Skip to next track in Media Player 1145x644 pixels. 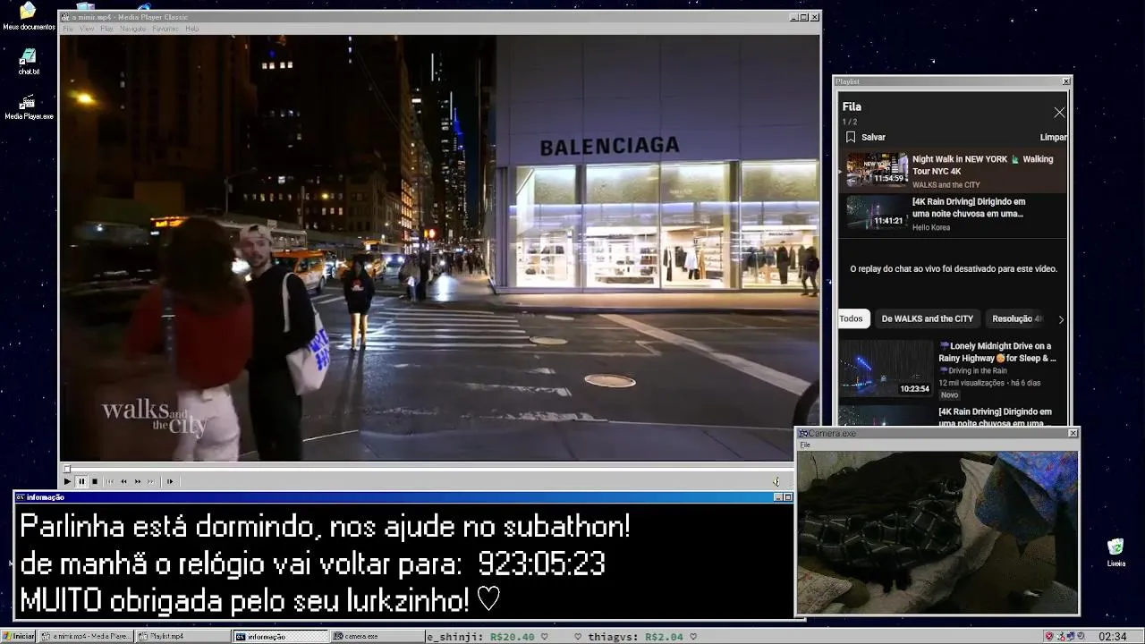[151, 481]
